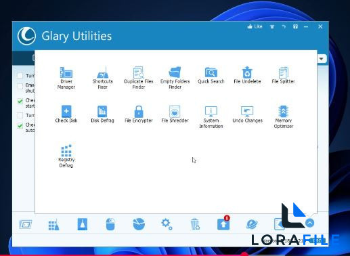Minimize the Glary Utilities window
This screenshot has height=256, width=350.
[x=306, y=26]
